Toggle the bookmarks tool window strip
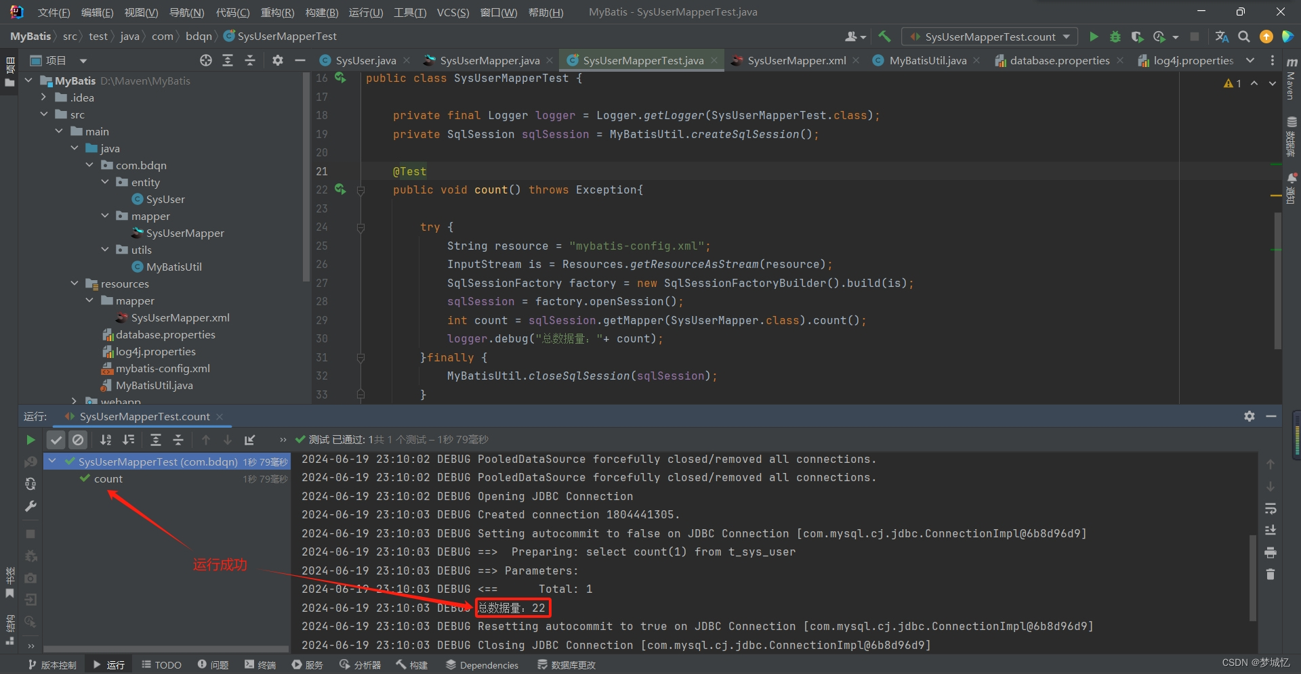This screenshot has width=1301, height=674. pos(9,583)
